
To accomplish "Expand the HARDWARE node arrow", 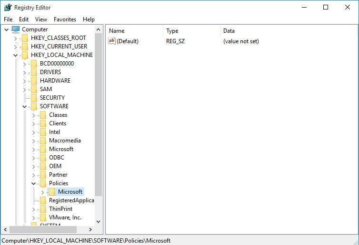I will pyautogui.click(x=24, y=81).
